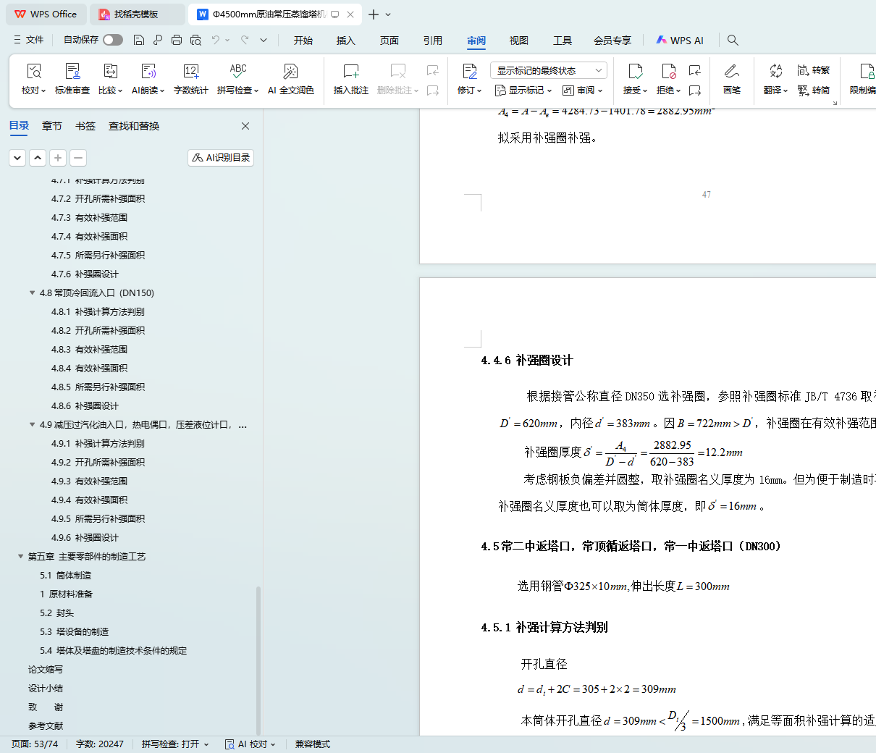Select the 画笔 pen tool
This screenshot has height=753, width=876.
[x=731, y=72]
